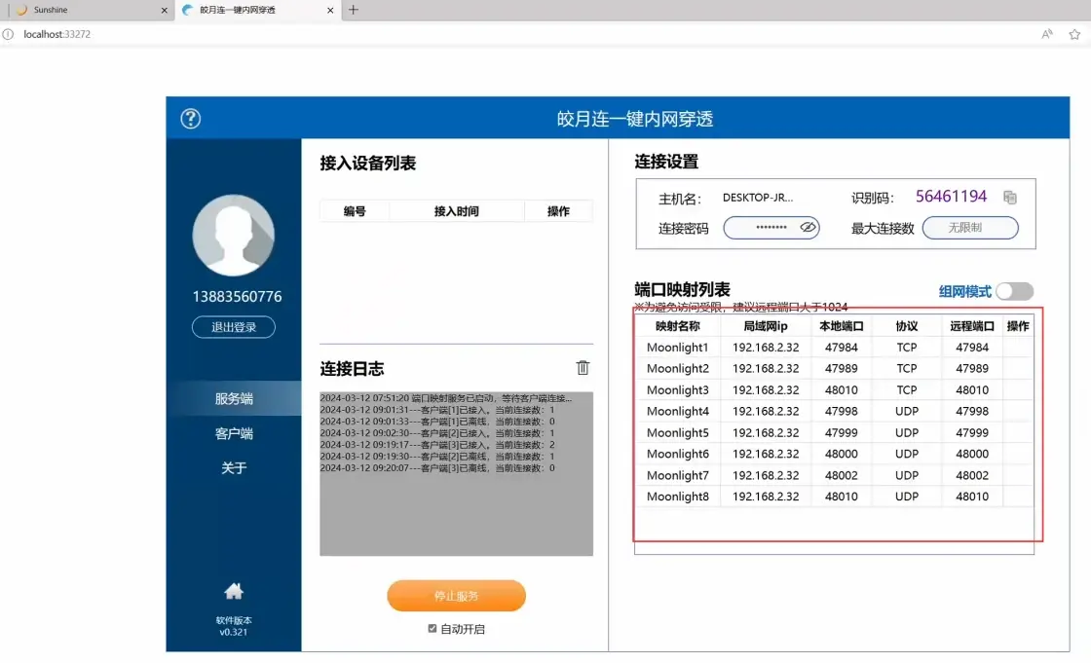
Task: Copy the identification code 56461194
Action: (1009, 198)
